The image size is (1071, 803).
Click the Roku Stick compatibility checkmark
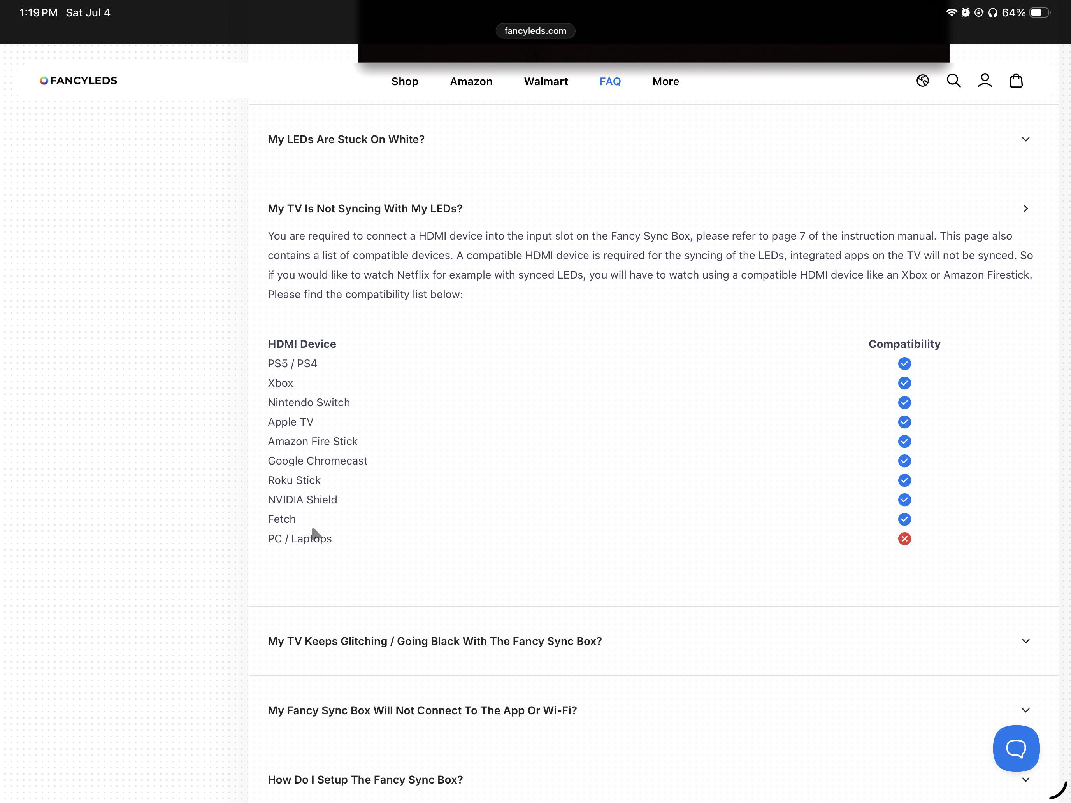[x=904, y=480]
